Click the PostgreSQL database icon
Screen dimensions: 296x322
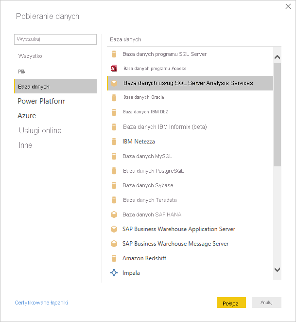click(x=114, y=171)
